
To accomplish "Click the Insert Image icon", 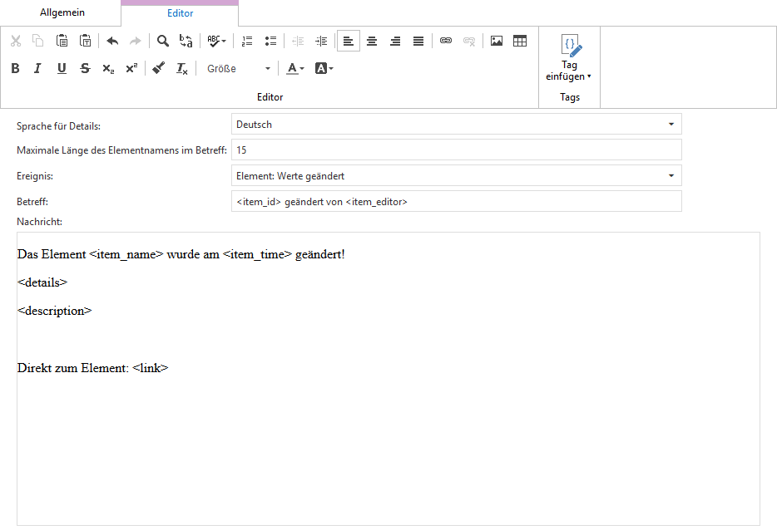I will pos(497,41).
